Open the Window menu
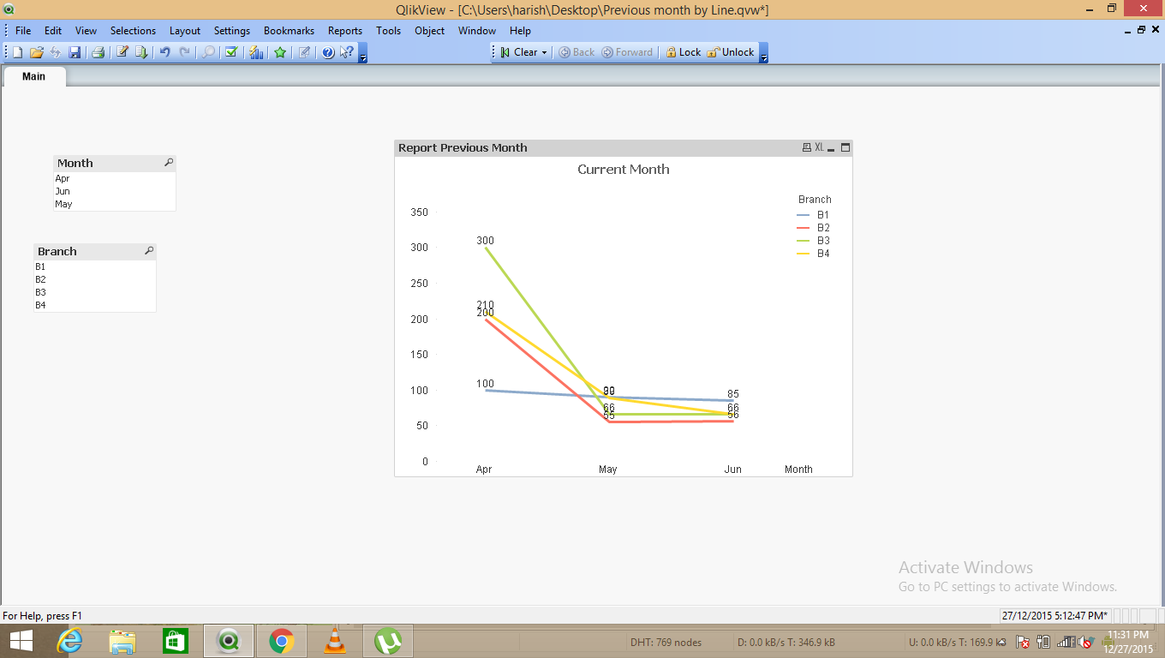Screen dimensions: 1165x658 pyautogui.click(x=477, y=30)
